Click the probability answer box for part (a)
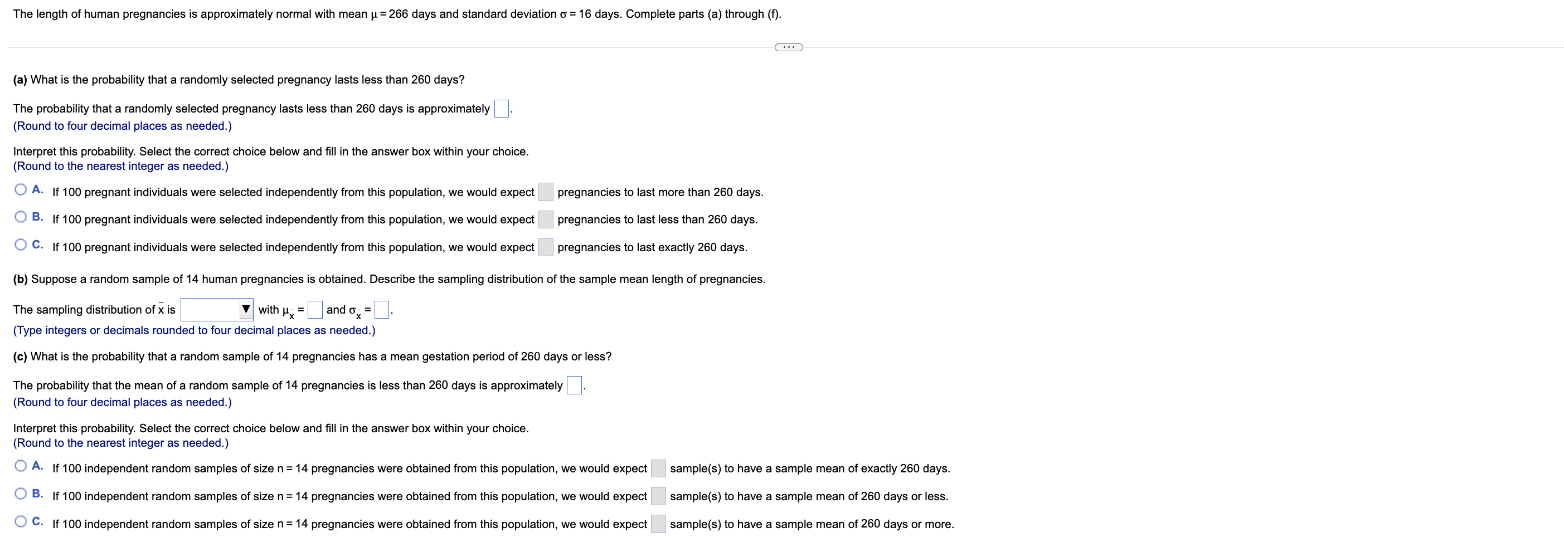This screenshot has width=1564, height=547. coord(502,109)
